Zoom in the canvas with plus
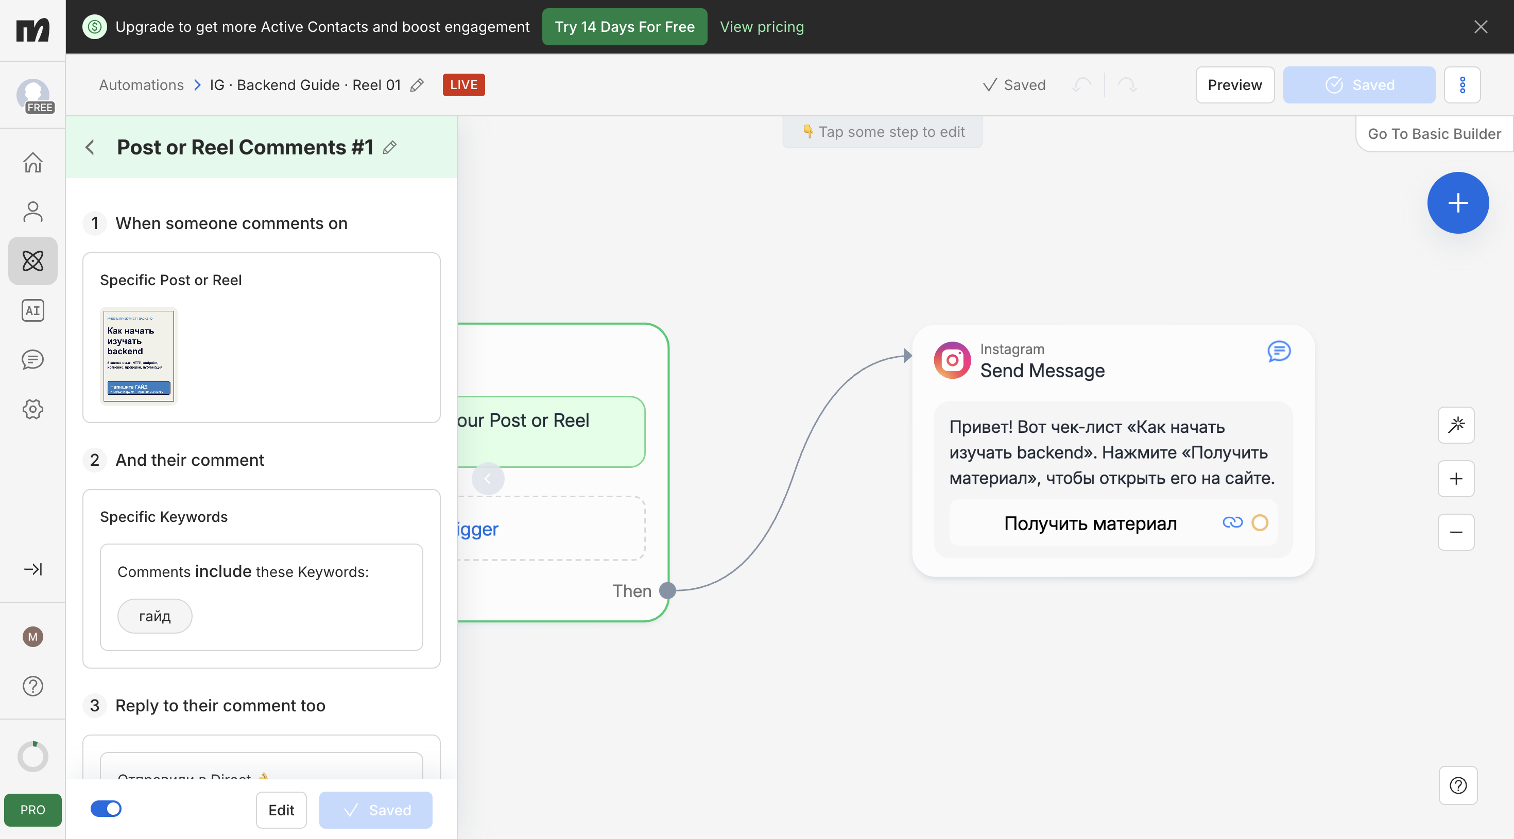Viewport: 1514px width, 839px height. tap(1456, 478)
